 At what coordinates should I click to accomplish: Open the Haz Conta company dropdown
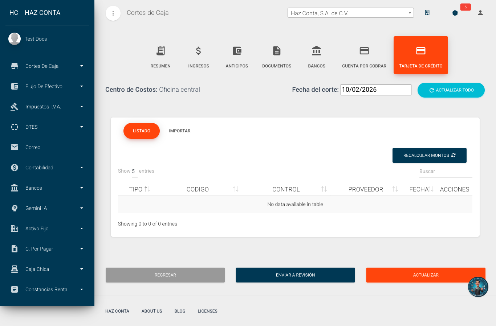click(350, 12)
